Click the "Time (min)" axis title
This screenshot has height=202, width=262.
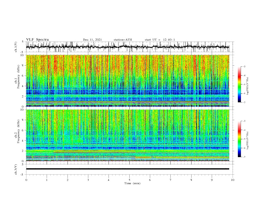pos(132,183)
